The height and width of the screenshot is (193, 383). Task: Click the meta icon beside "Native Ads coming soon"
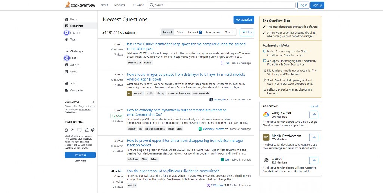coord(264,52)
